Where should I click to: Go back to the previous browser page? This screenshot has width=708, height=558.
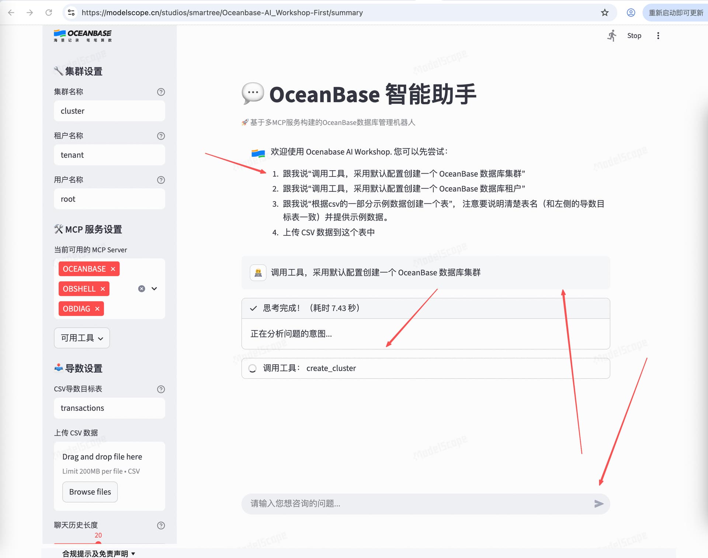(x=11, y=13)
